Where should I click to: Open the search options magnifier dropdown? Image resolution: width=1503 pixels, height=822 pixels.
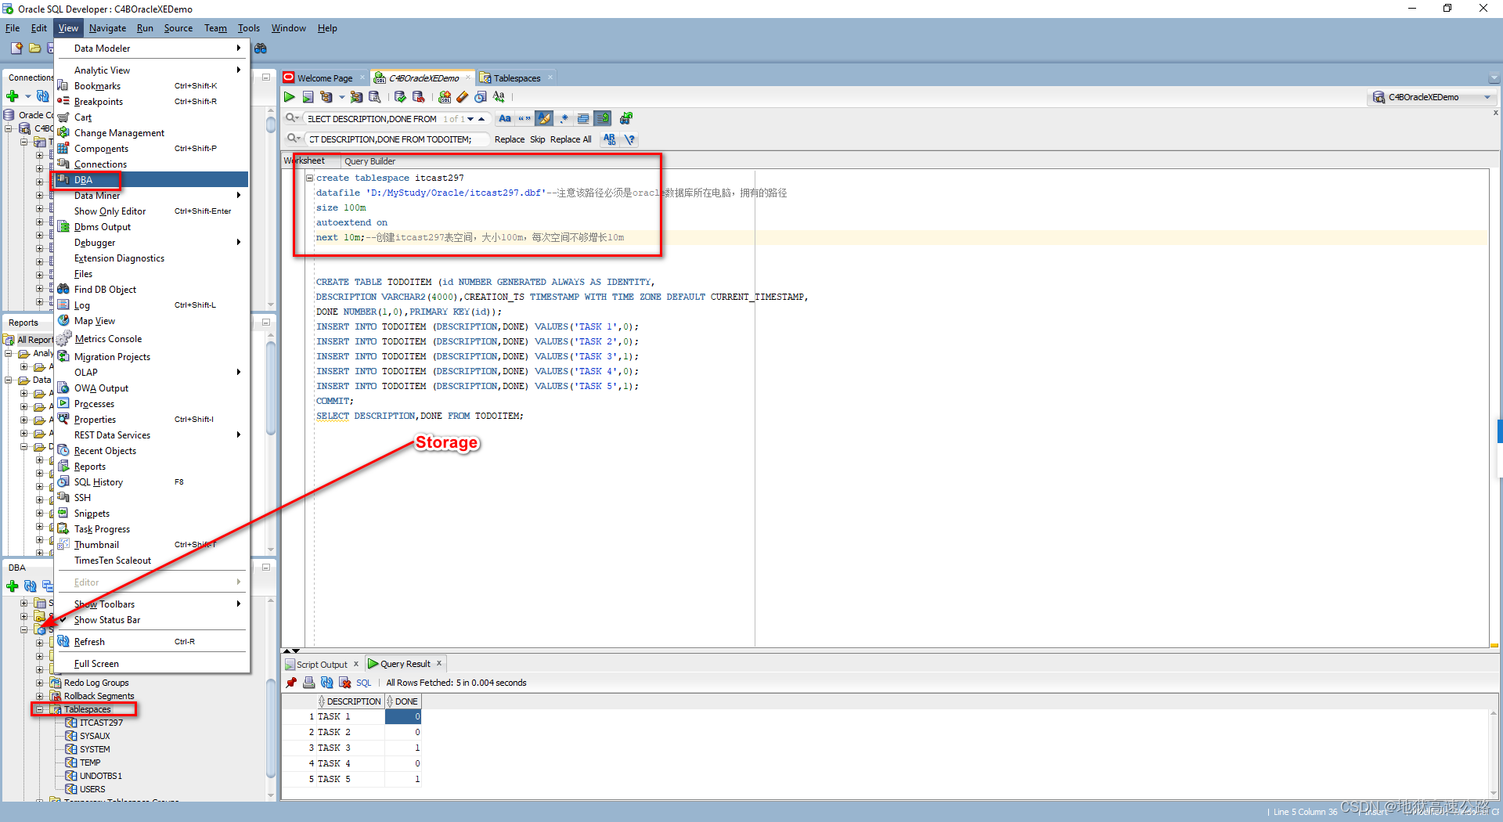click(x=293, y=118)
